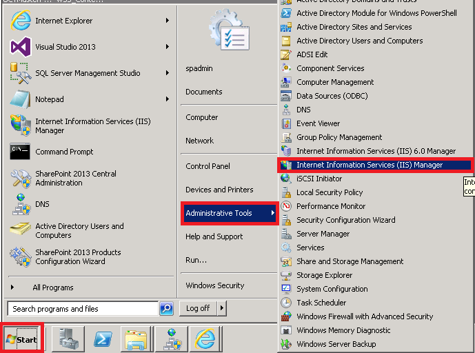This screenshot has height=353, width=475.
Task: Select Storage Explorer
Action: pyautogui.click(x=324, y=275)
